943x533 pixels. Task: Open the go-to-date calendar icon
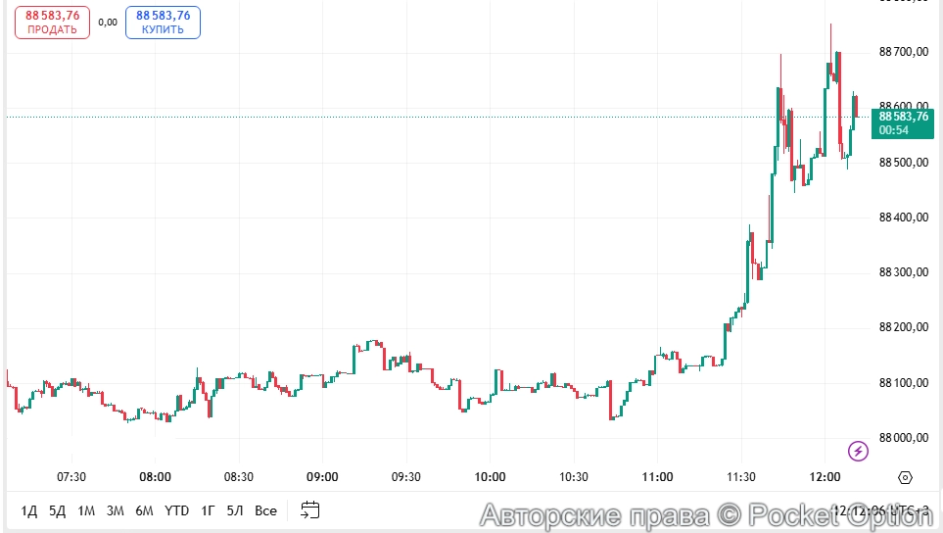click(310, 510)
